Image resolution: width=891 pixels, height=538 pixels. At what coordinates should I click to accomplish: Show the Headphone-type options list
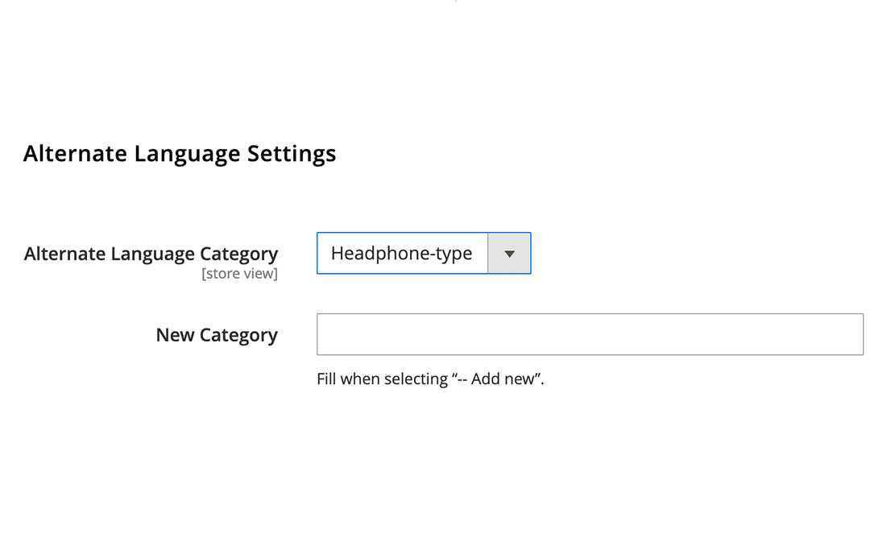[423, 254]
